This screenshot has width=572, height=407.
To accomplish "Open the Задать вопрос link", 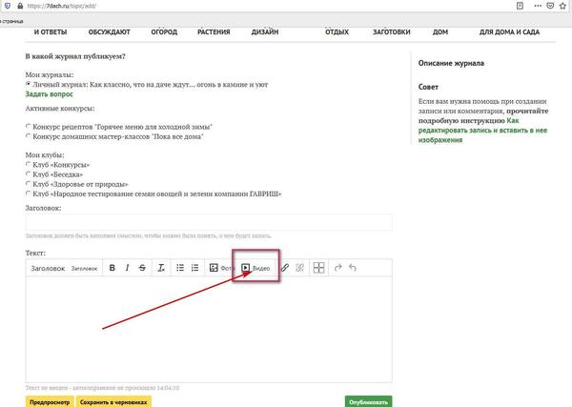I will pos(49,94).
